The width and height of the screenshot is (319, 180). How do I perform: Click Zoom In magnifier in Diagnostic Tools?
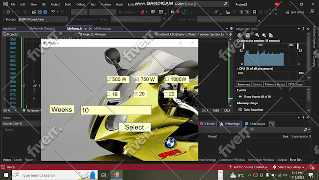click(x=257, y=35)
